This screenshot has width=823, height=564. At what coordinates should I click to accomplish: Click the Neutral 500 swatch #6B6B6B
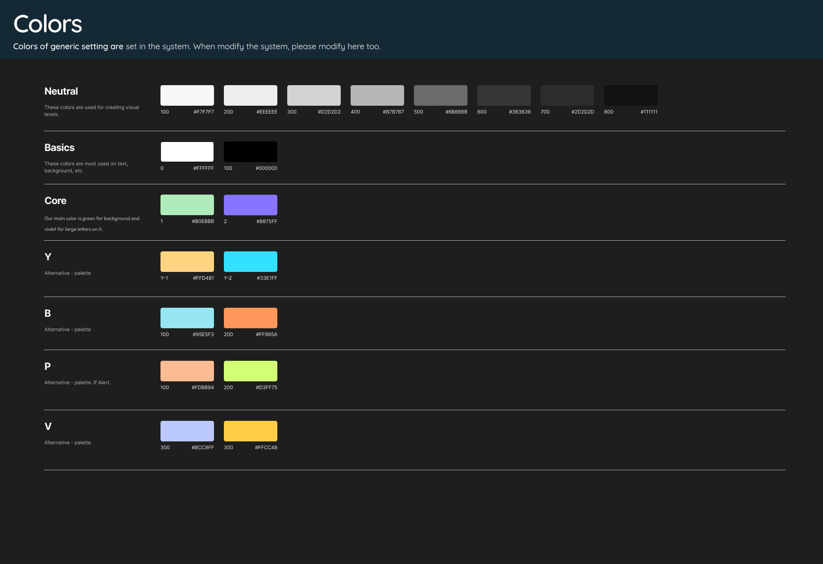[x=441, y=95]
